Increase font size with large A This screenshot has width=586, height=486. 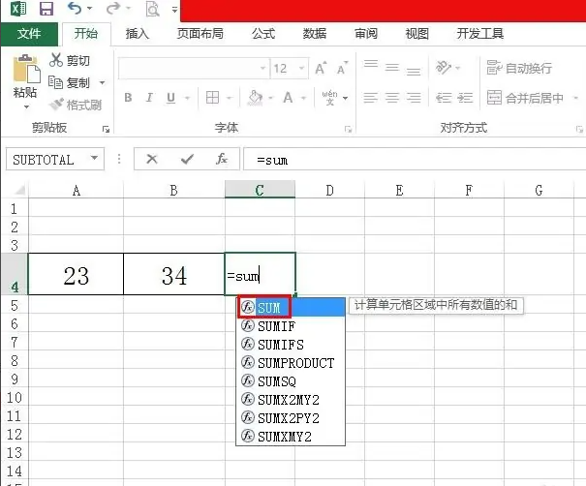tap(321, 69)
